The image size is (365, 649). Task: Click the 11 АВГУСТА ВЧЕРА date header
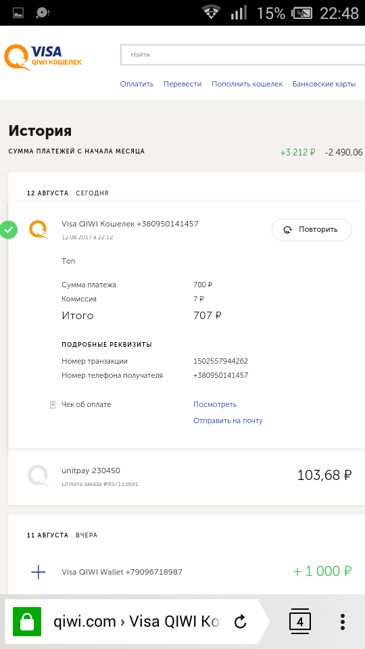tap(62, 535)
